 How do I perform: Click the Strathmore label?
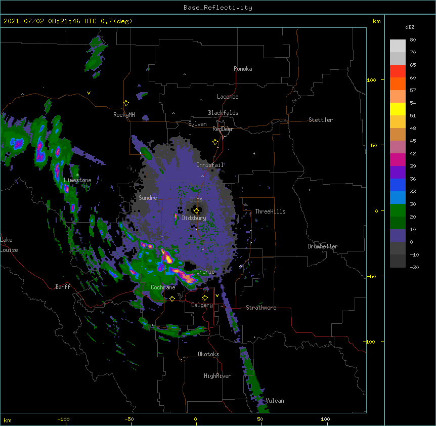tap(261, 308)
